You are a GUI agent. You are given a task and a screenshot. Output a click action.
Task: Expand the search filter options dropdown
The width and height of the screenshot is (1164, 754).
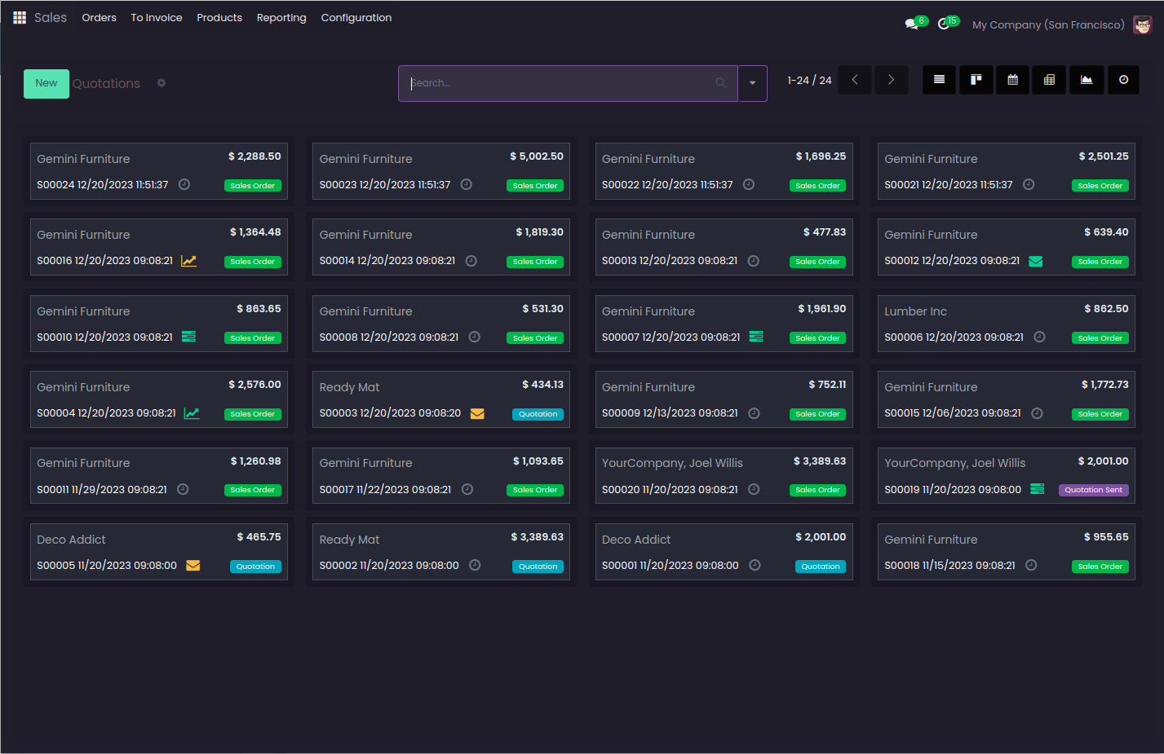752,83
